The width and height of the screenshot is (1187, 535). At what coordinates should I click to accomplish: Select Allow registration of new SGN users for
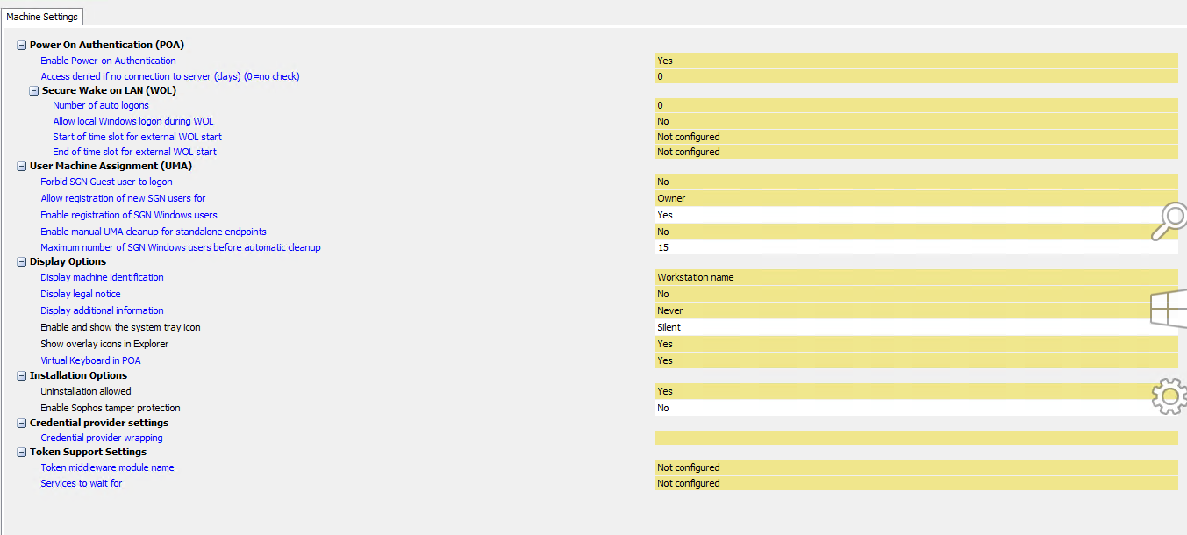pyautogui.click(x=123, y=198)
